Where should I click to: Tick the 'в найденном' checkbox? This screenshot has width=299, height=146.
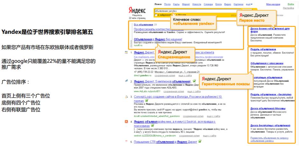(x=156, y=15)
